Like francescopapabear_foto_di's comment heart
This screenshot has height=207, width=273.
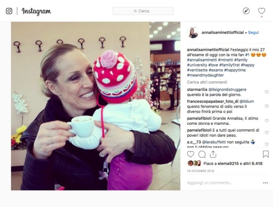pos(267,106)
